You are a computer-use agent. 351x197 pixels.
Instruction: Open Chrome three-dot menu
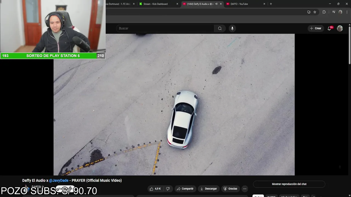point(347,12)
